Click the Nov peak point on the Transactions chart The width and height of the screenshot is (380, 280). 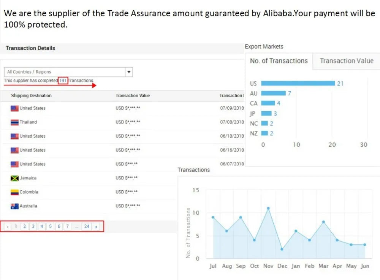pos(268,208)
